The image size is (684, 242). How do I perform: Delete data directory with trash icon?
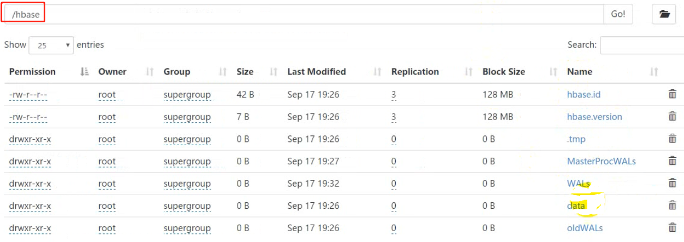[x=673, y=206]
